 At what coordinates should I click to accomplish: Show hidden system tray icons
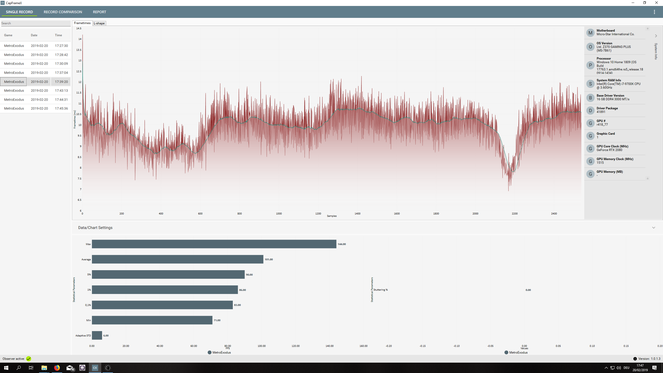coord(606,368)
